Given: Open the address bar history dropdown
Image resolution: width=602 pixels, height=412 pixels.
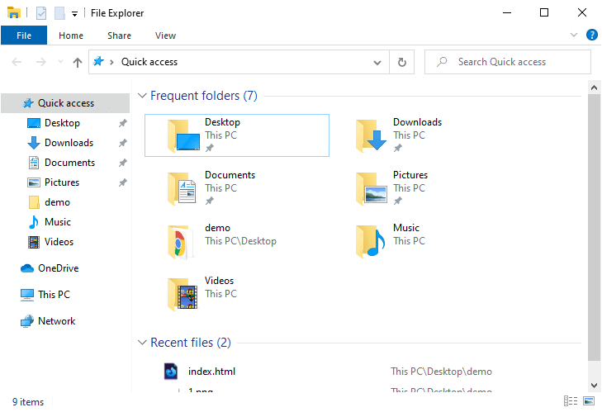Looking at the screenshot, I should click(x=378, y=62).
